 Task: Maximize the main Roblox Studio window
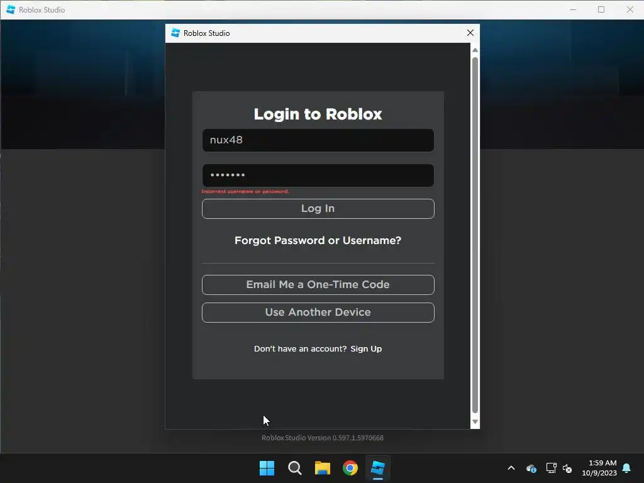601,9
